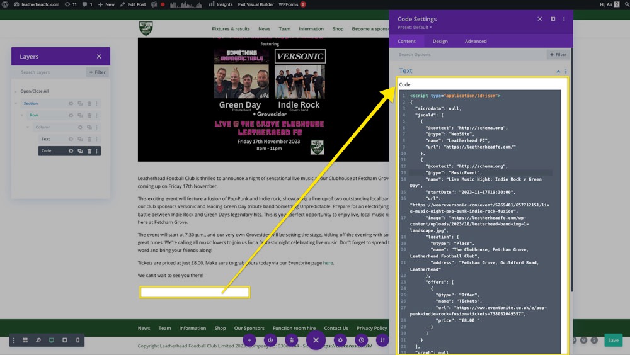Click Filter button in Layers panel

point(97,72)
